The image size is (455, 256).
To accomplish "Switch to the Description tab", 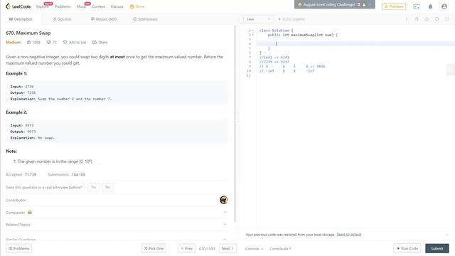I will click(21, 19).
